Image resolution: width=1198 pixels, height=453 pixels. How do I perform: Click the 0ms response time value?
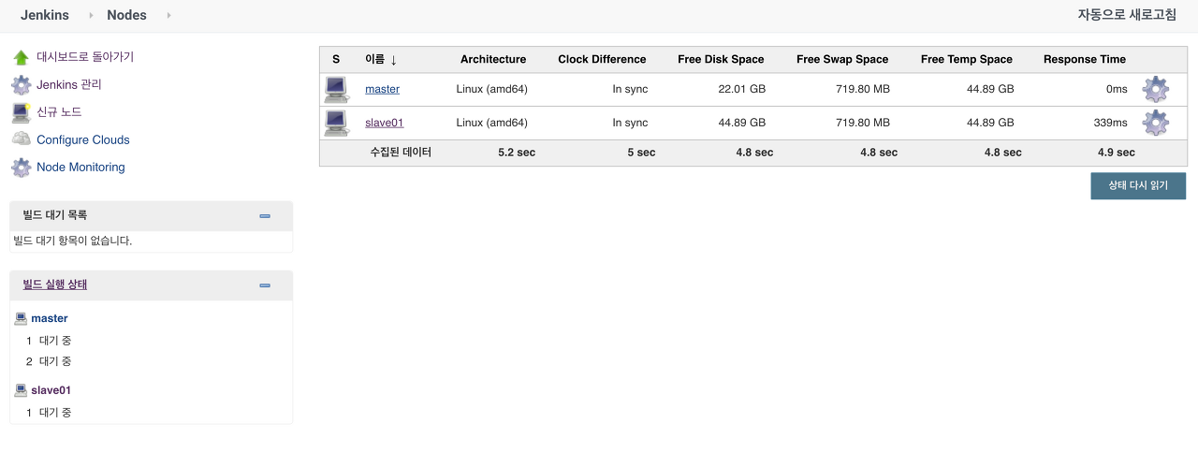(x=1117, y=89)
